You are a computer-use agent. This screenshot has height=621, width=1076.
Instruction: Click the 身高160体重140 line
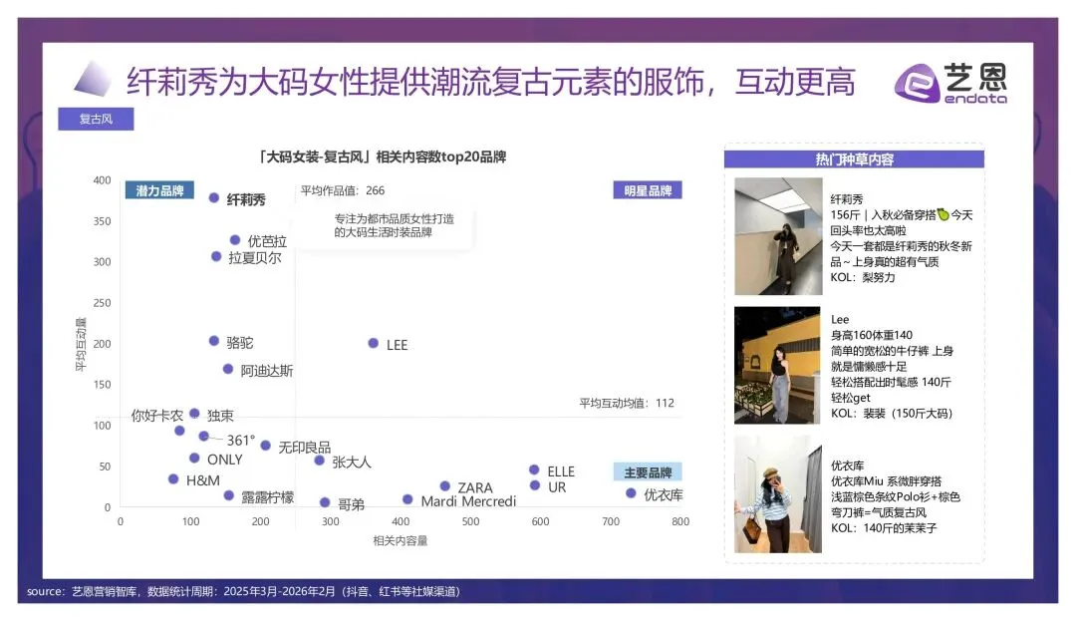872,335
